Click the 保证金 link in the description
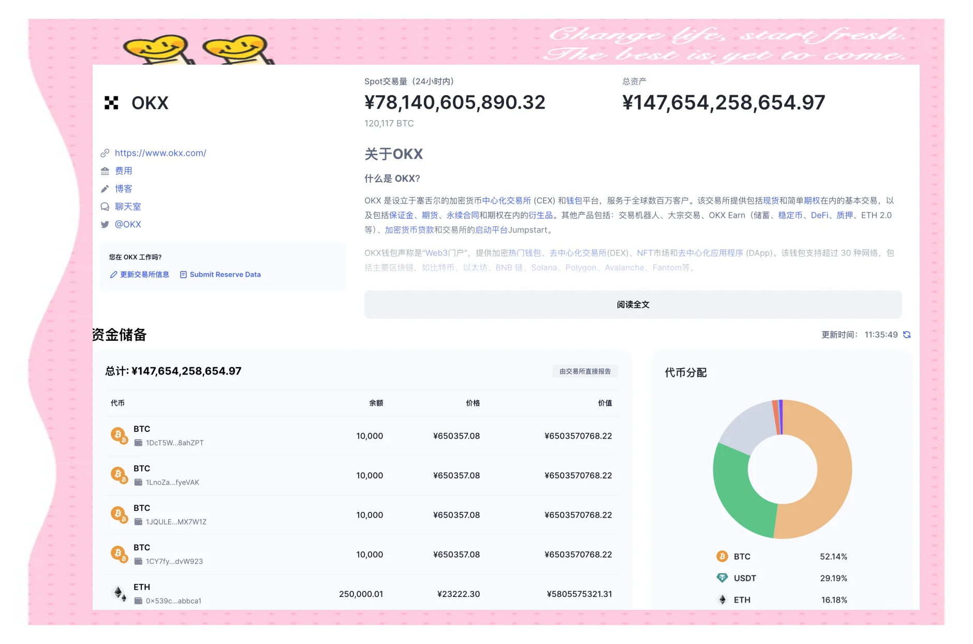Screen dimensions: 973x644 pyautogui.click(x=401, y=215)
